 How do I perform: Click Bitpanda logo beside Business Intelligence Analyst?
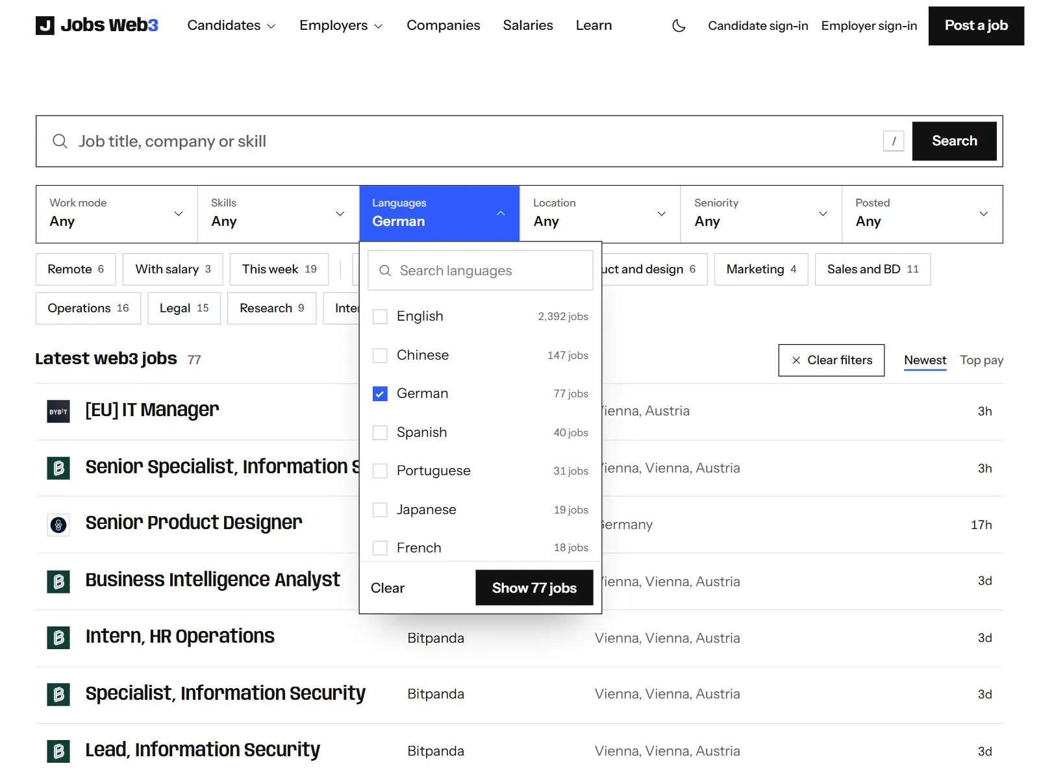point(58,582)
